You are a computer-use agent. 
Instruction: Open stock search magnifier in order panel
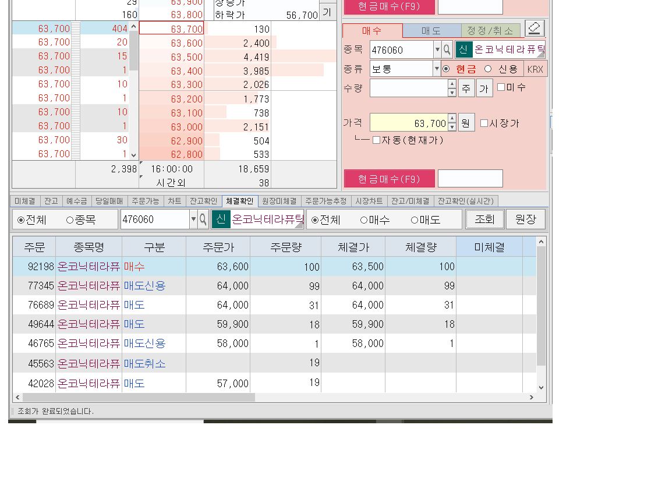447,50
